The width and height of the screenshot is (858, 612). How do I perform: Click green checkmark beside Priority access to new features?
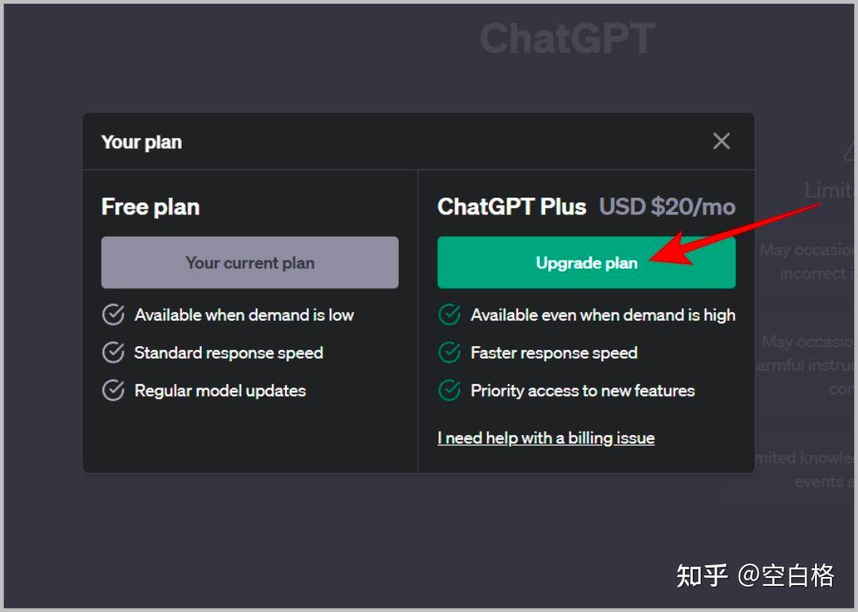point(450,391)
